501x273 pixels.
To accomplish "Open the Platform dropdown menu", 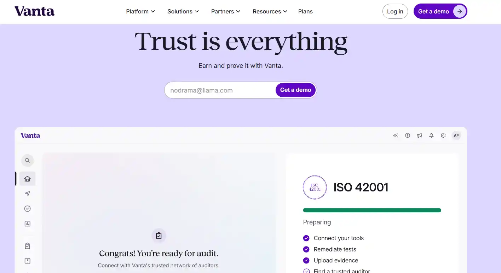I will (x=140, y=11).
